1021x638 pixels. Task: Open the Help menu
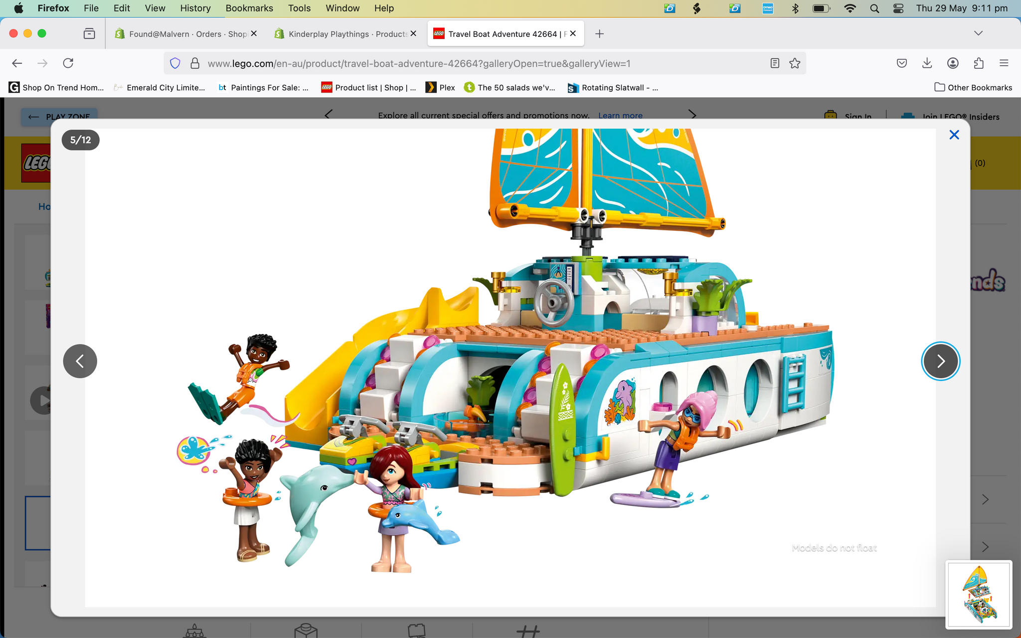384,8
